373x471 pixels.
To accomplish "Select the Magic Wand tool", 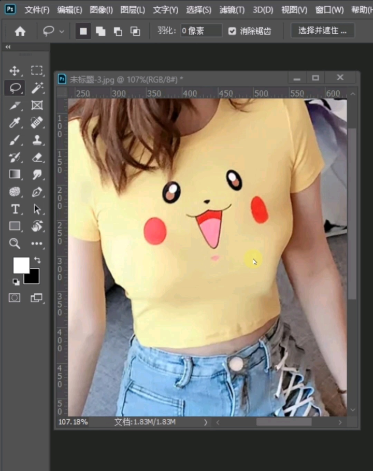I will 37,88.
